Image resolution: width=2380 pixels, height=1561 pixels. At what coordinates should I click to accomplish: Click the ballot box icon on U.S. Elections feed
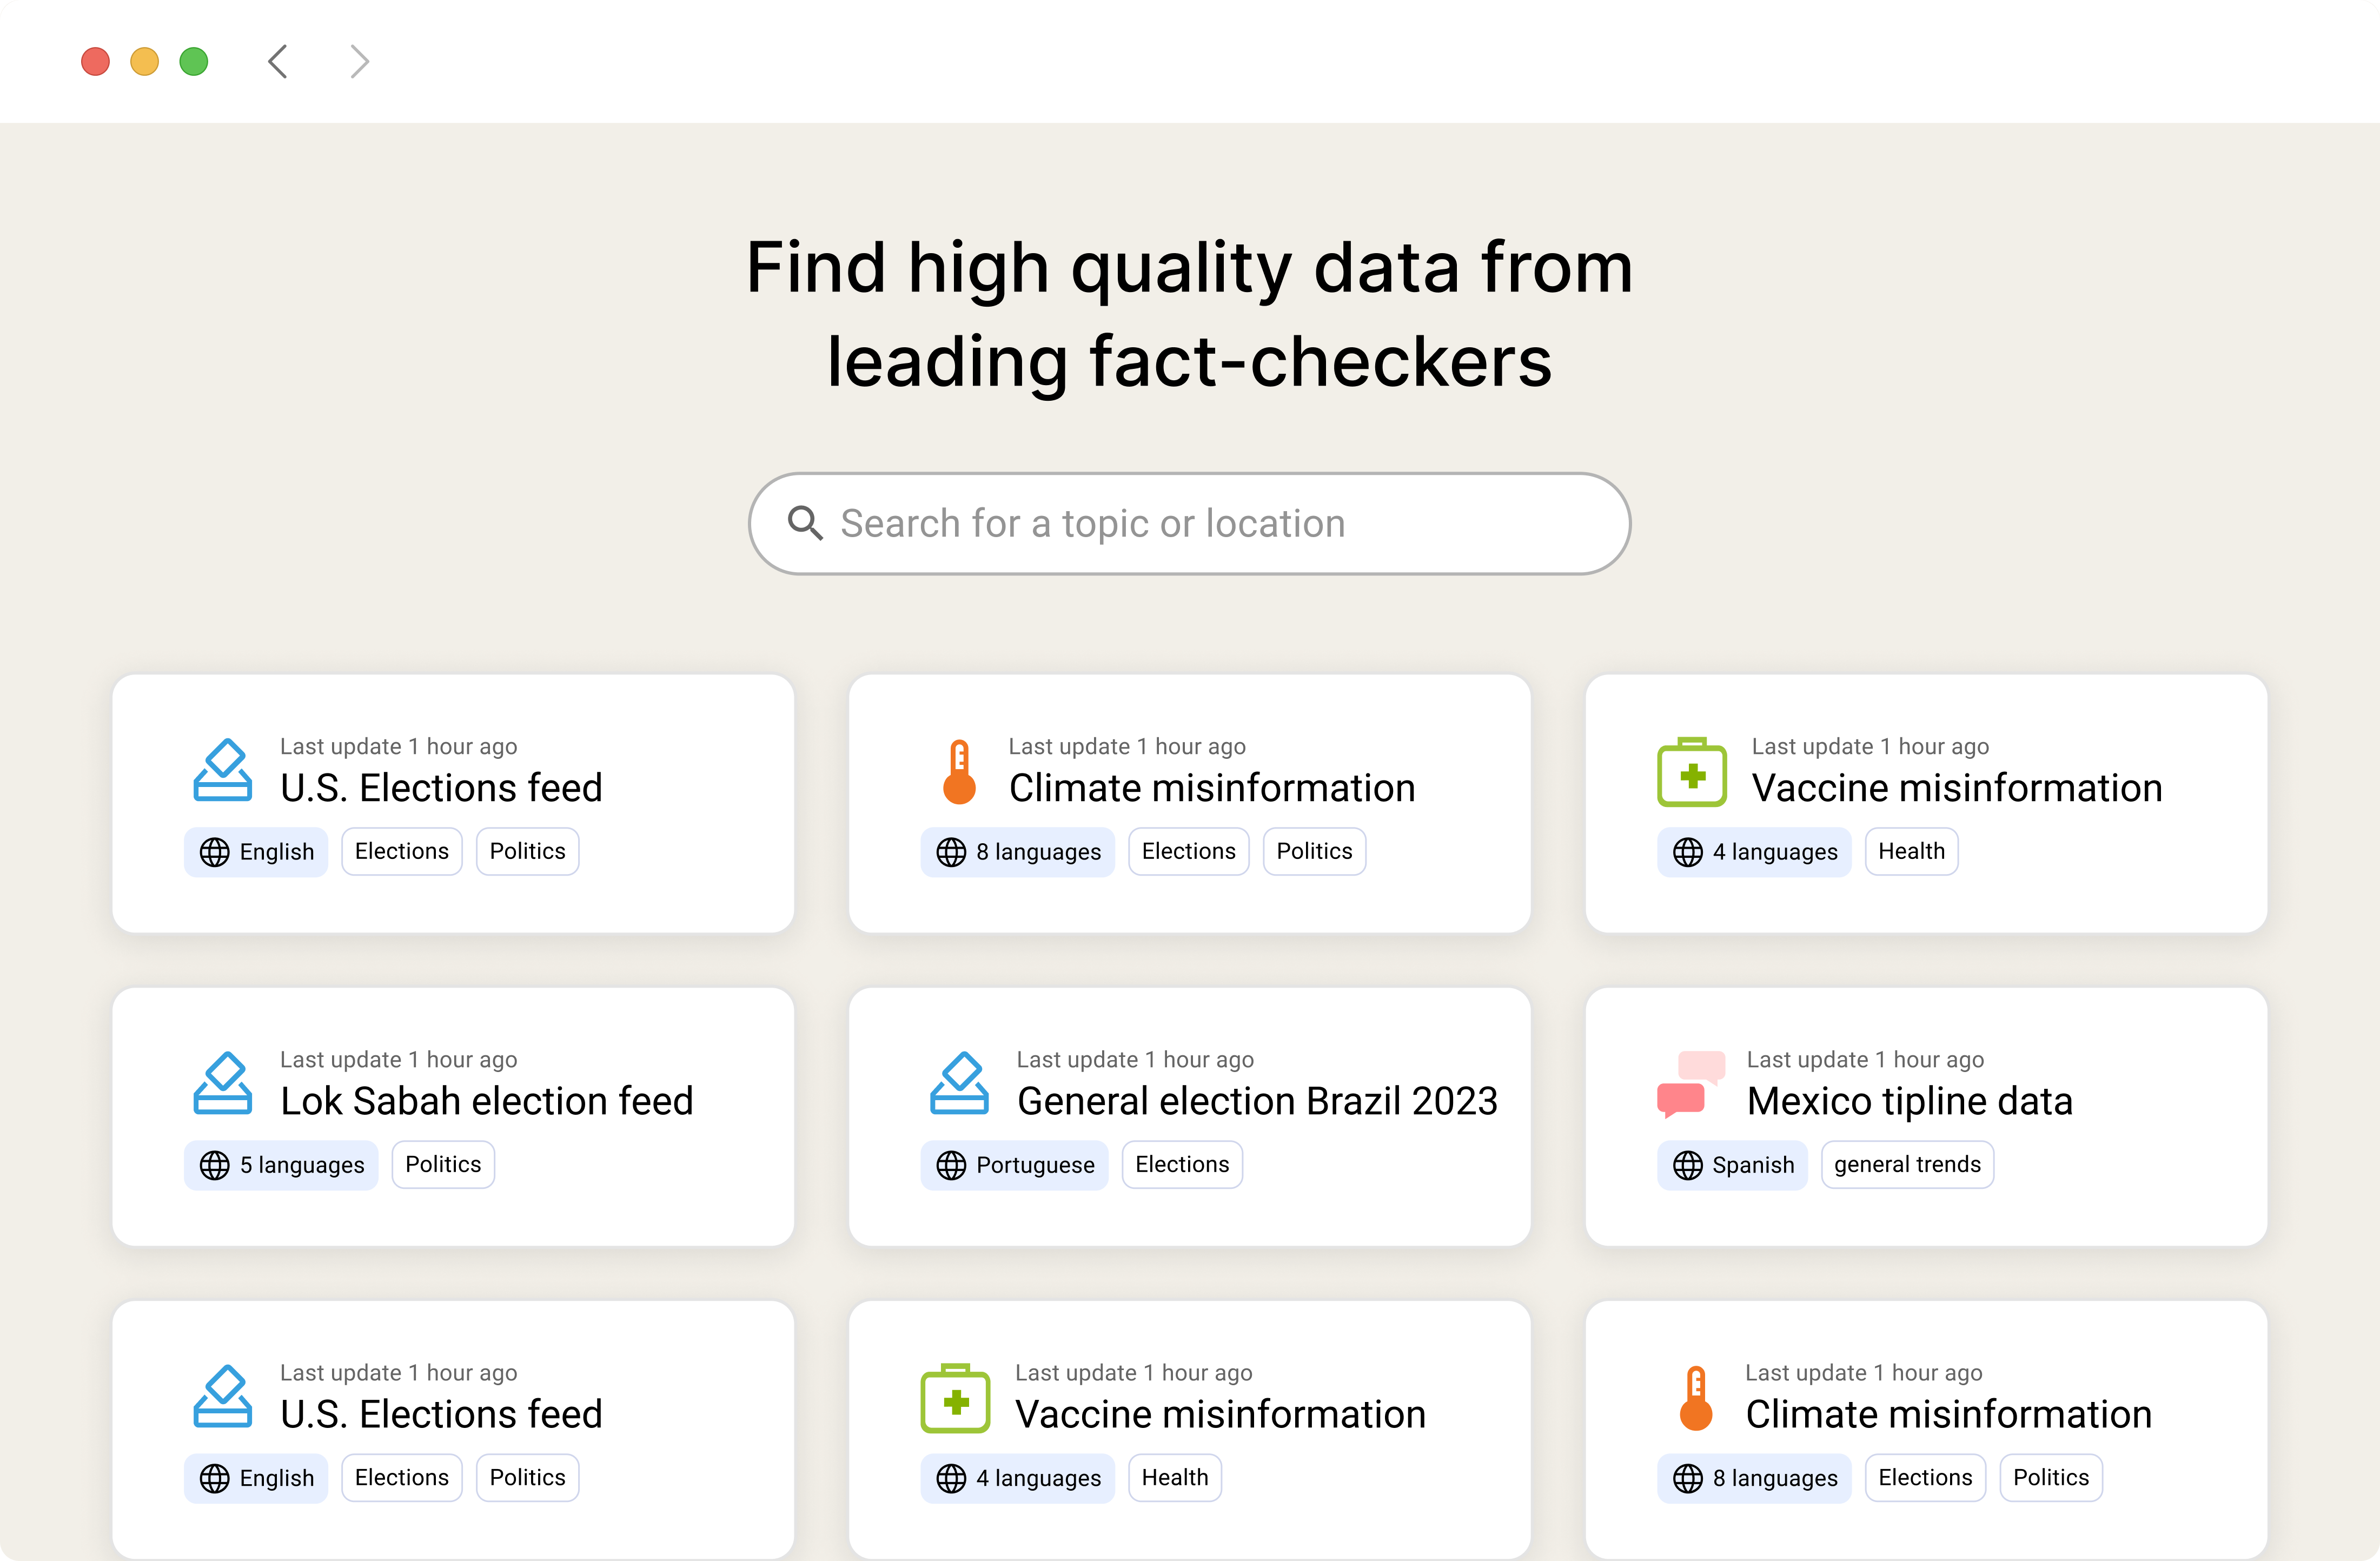pos(223,770)
